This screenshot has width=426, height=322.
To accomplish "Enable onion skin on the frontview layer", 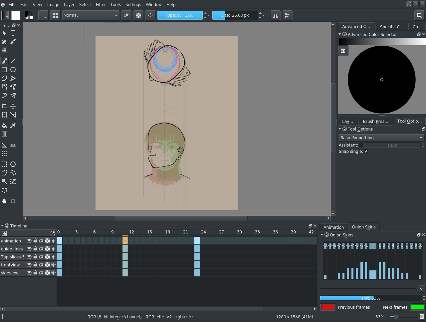I will [x=53, y=265].
